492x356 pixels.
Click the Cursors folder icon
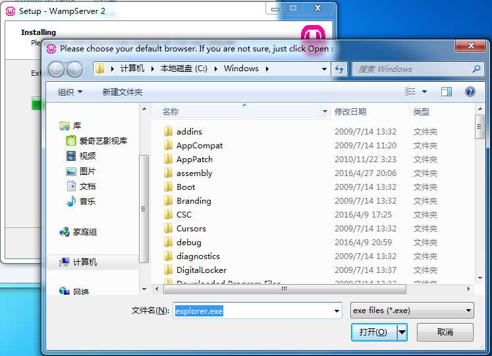click(168, 228)
